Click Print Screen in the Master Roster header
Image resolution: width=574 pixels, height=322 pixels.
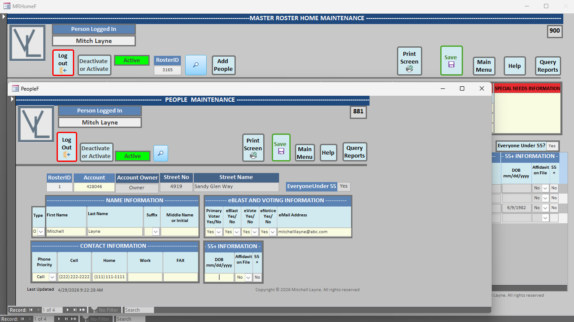[x=409, y=61]
